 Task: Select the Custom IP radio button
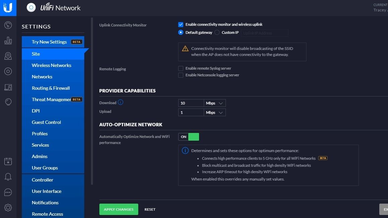click(217, 32)
